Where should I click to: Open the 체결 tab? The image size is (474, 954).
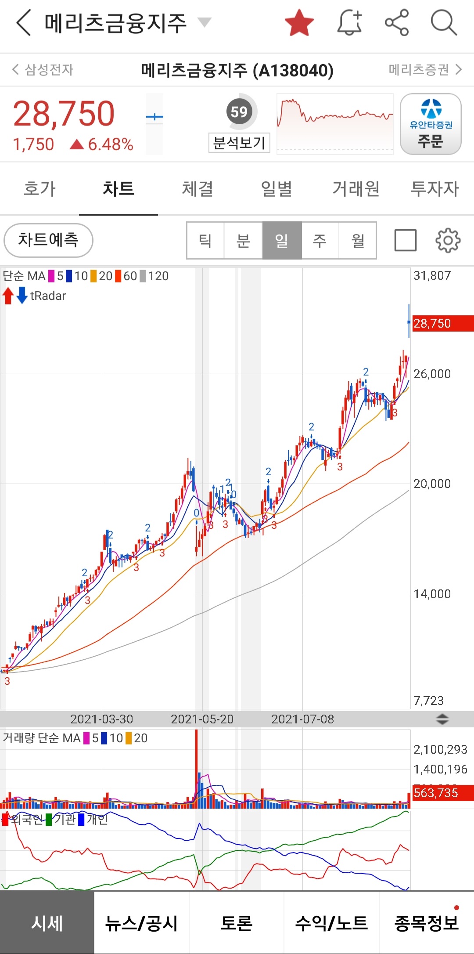click(x=197, y=189)
